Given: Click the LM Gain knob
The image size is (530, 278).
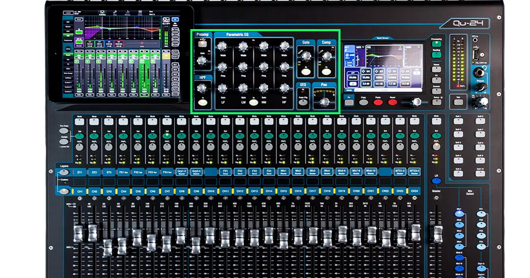Looking at the screenshot, I should coord(243,88).
